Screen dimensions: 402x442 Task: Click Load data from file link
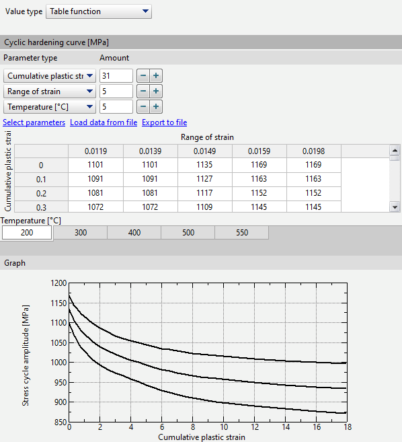[104, 122]
